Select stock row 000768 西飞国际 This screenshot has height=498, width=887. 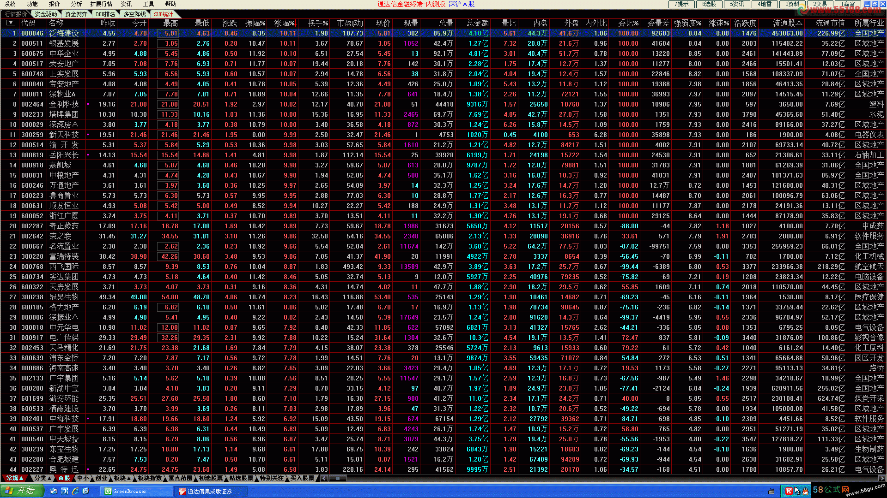tap(443, 267)
